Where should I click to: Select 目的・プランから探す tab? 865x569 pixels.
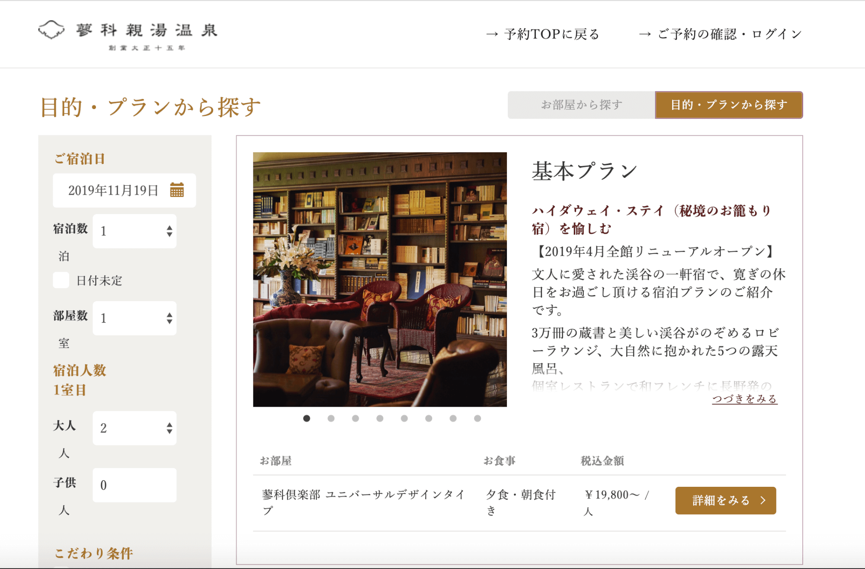(x=729, y=105)
